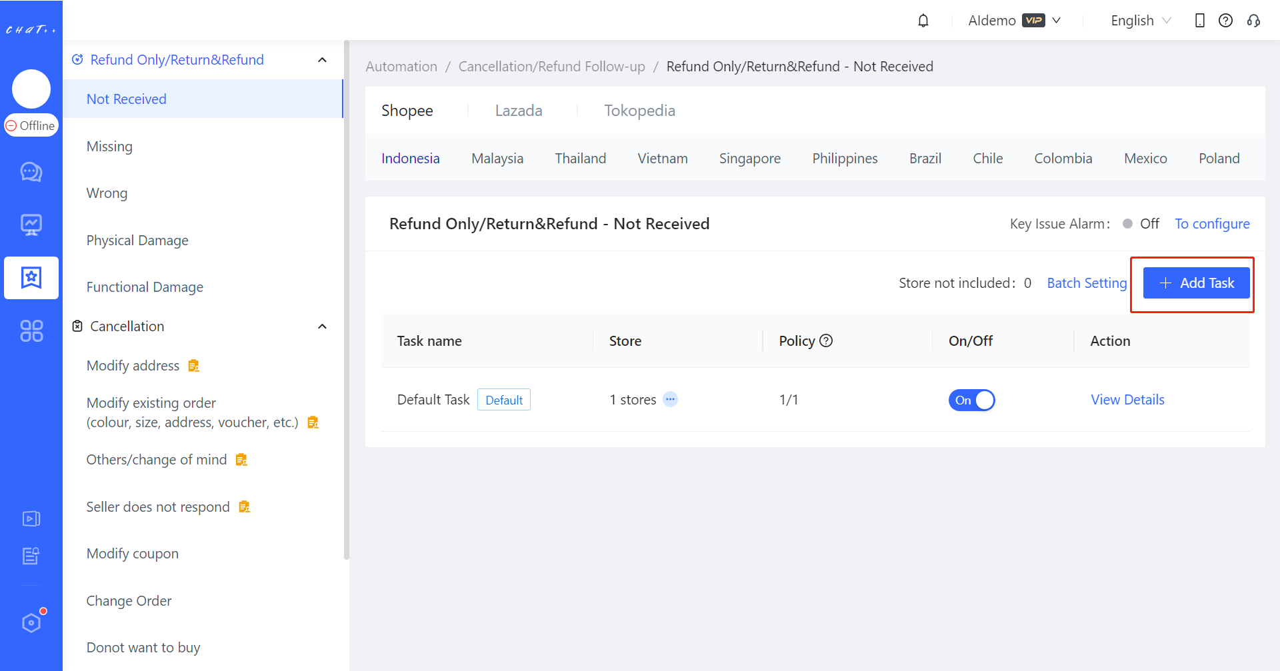
Task: Click the To configure link
Action: point(1212,224)
